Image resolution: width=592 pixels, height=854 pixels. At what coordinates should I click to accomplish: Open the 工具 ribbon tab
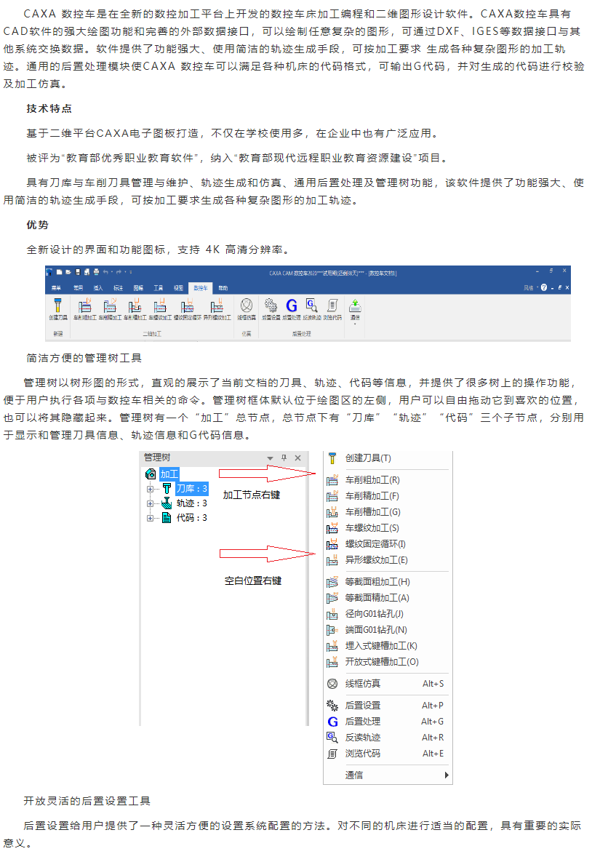pyautogui.click(x=159, y=288)
